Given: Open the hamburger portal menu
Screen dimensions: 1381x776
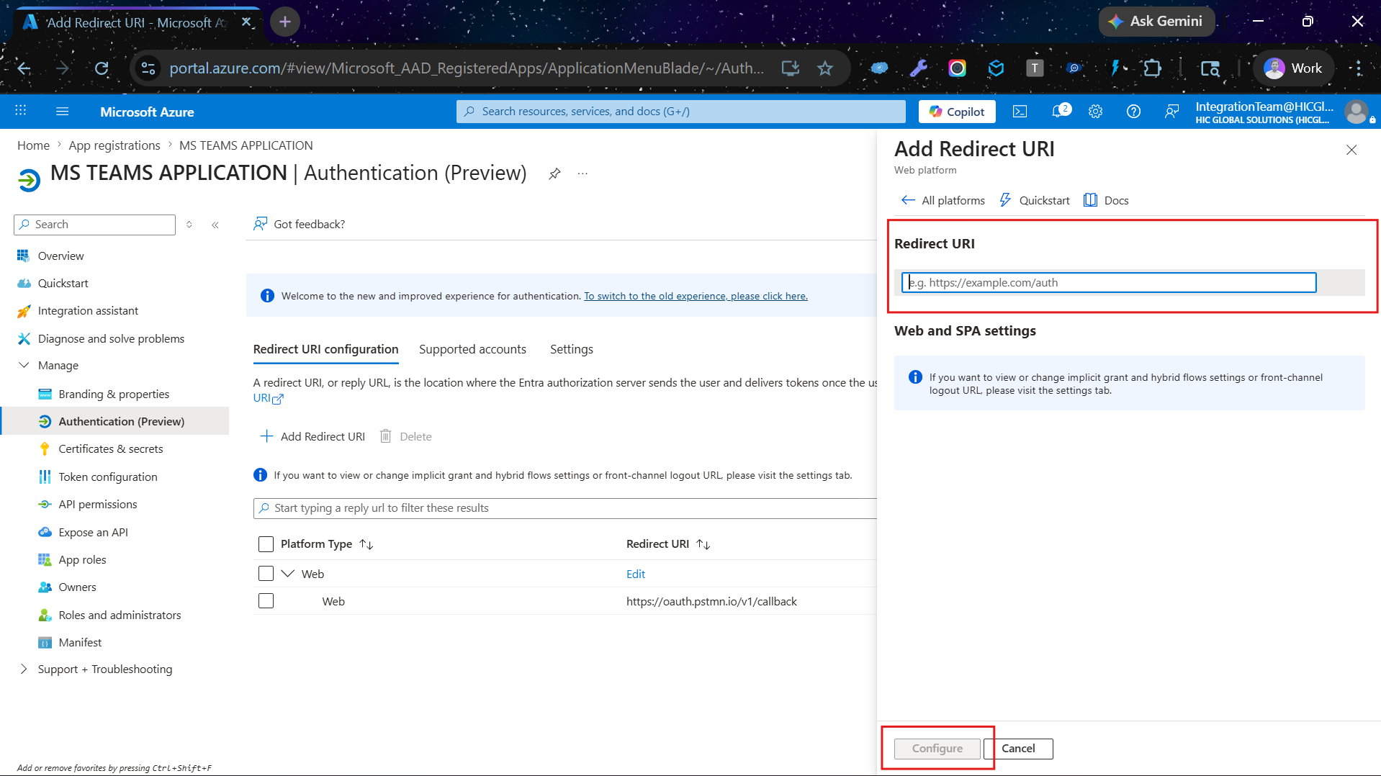Looking at the screenshot, I should (63, 111).
